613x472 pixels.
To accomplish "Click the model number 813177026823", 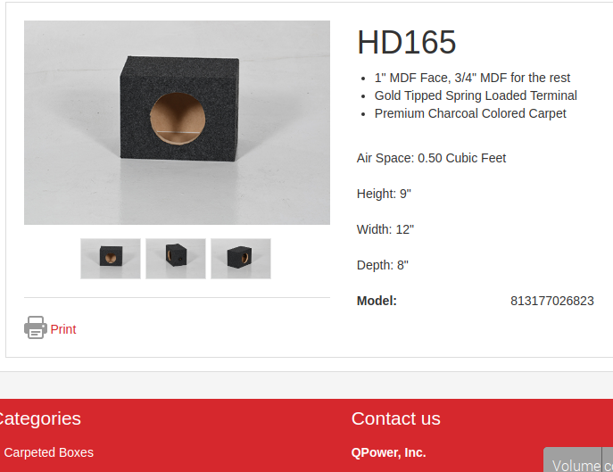I will pyautogui.click(x=552, y=301).
